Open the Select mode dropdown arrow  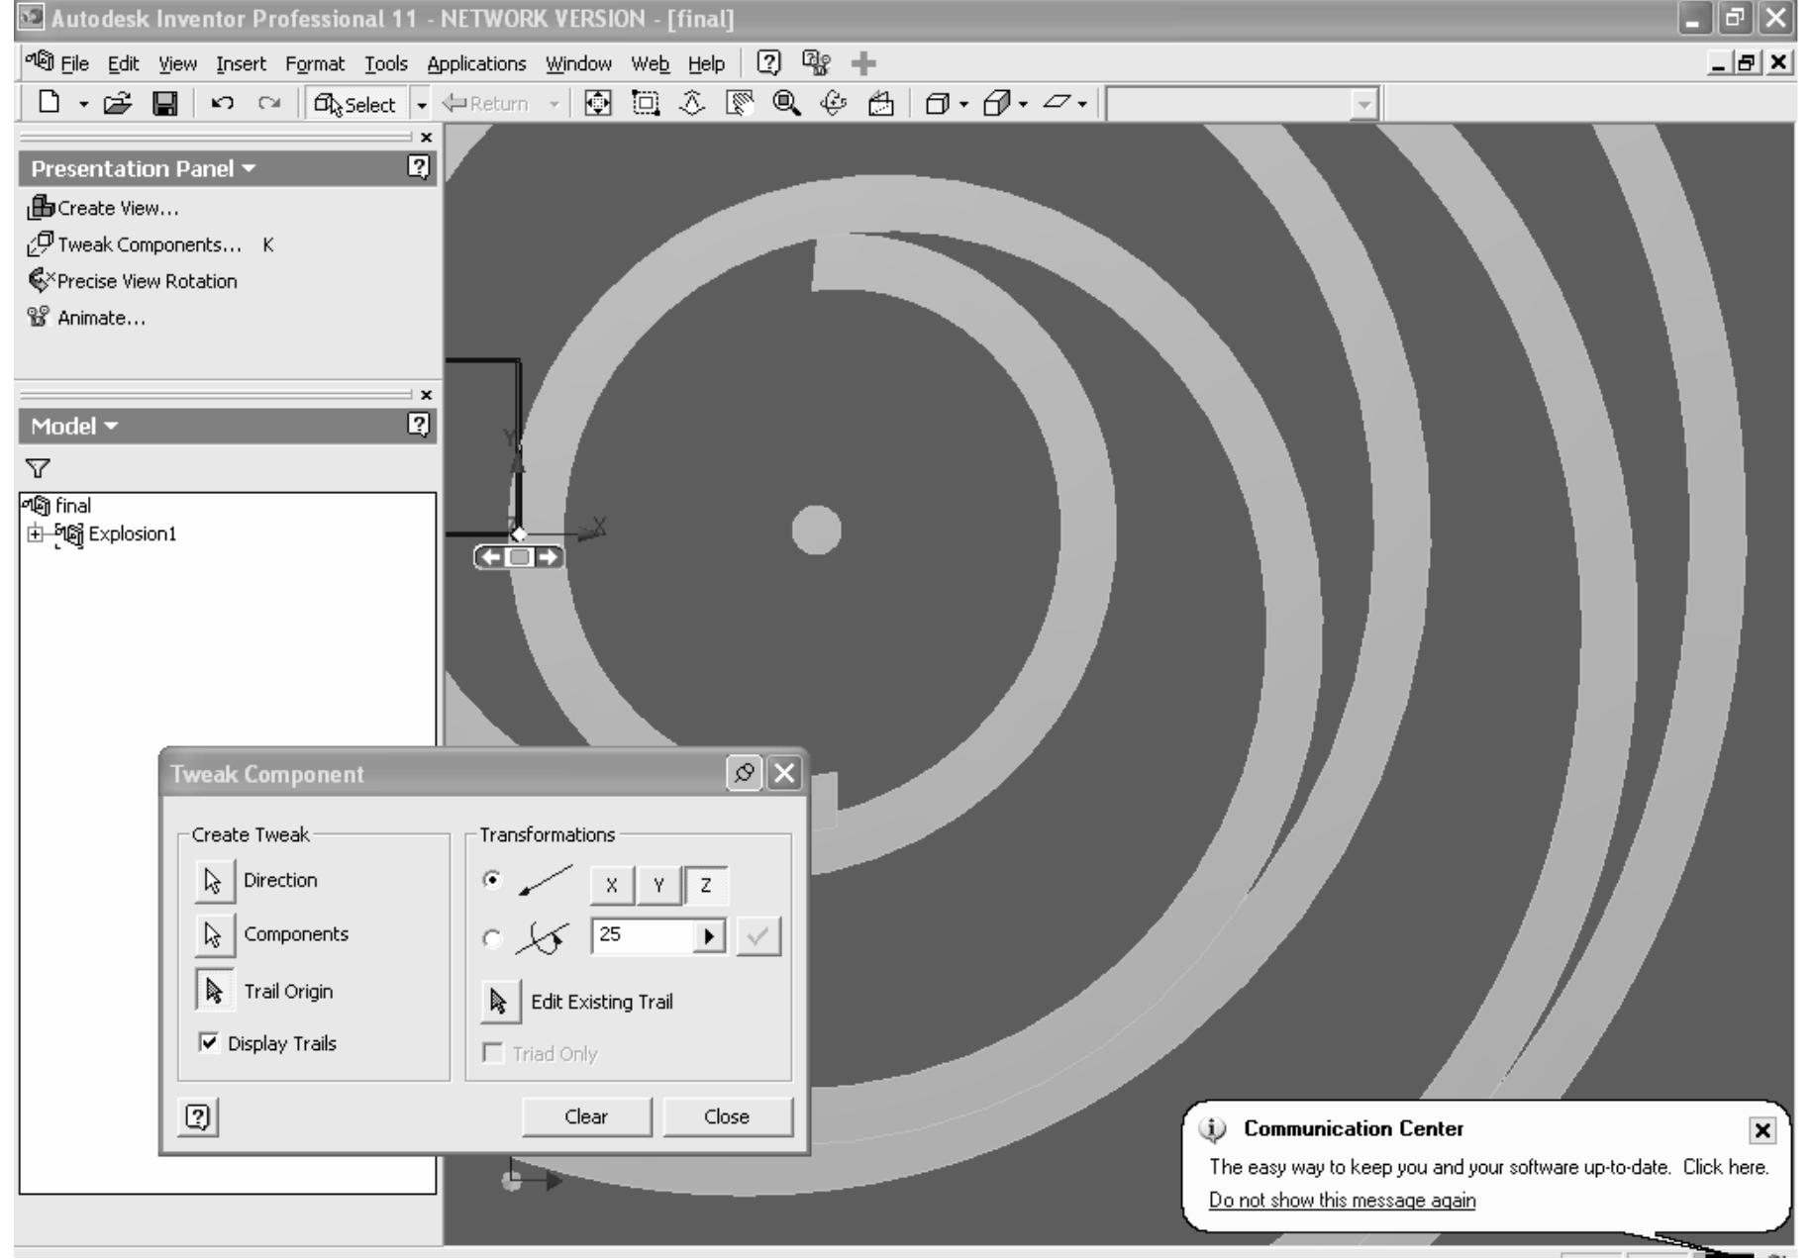422,104
